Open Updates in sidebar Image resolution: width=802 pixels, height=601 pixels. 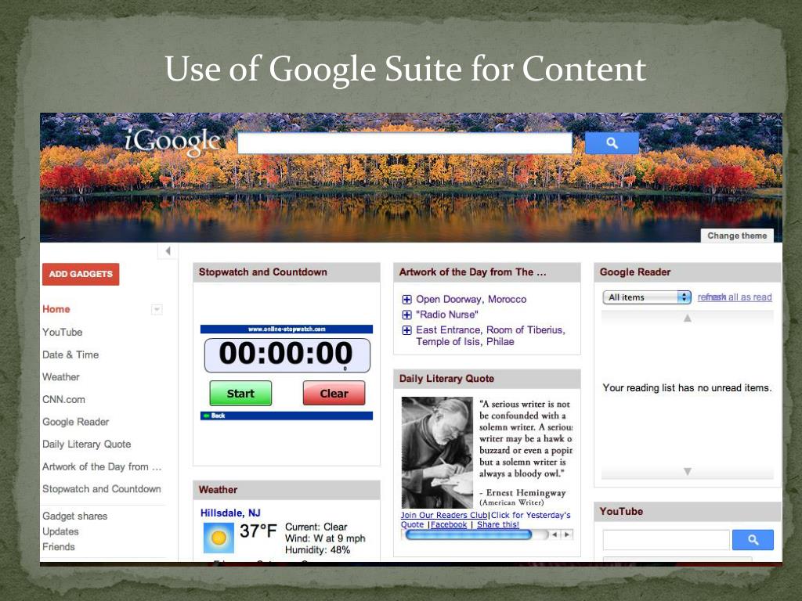click(x=60, y=531)
